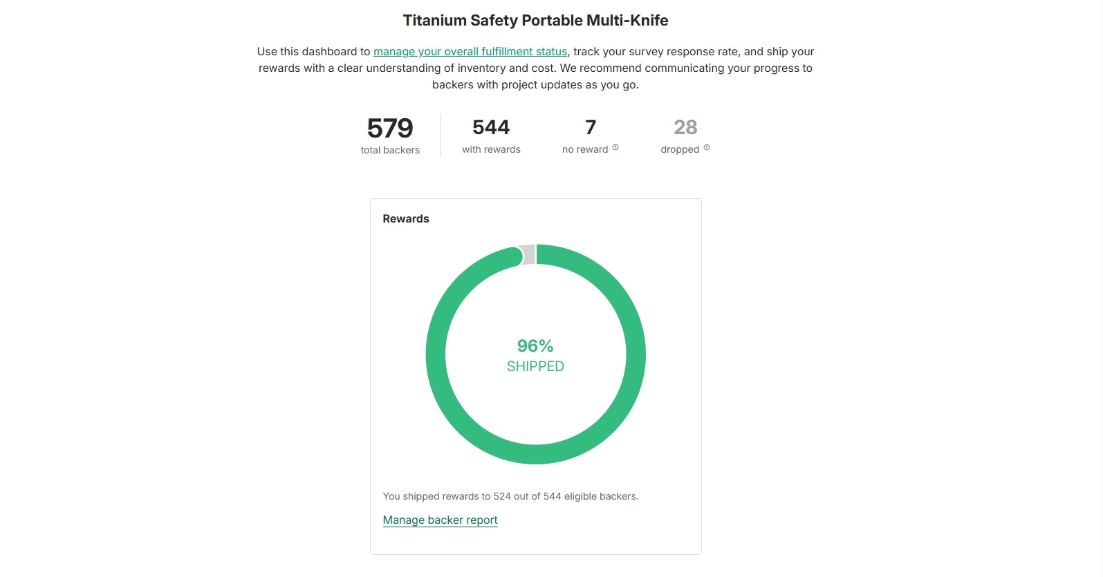This screenshot has width=1103, height=577.
Task: Click the green shipped arc of the donut chart
Action: [x=636, y=354]
